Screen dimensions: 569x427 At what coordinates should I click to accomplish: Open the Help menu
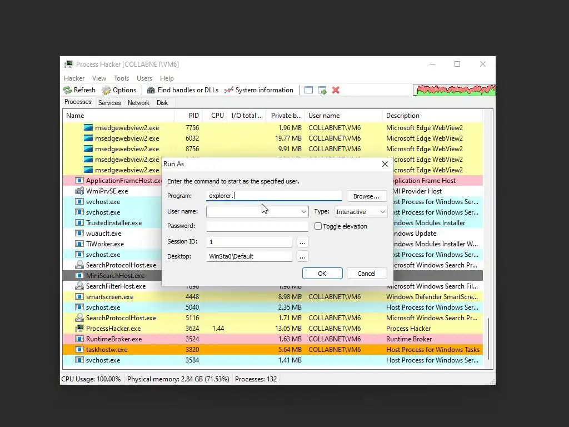(167, 78)
